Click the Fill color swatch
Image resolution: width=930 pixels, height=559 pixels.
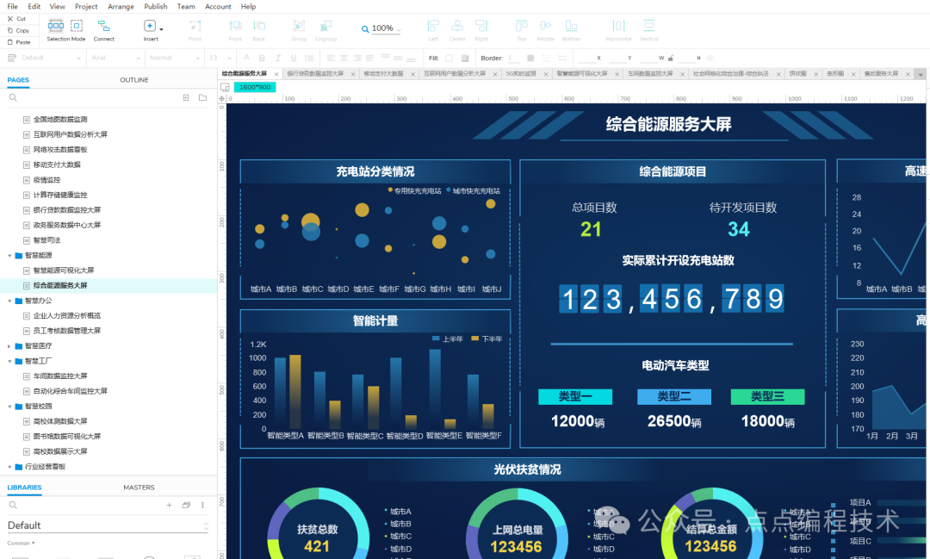(449, 59)
